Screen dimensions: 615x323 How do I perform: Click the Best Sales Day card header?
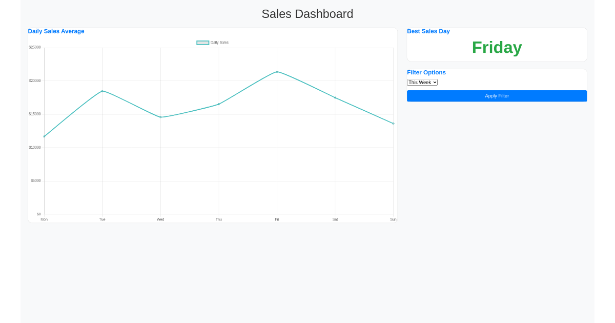(x=428, y=31)
